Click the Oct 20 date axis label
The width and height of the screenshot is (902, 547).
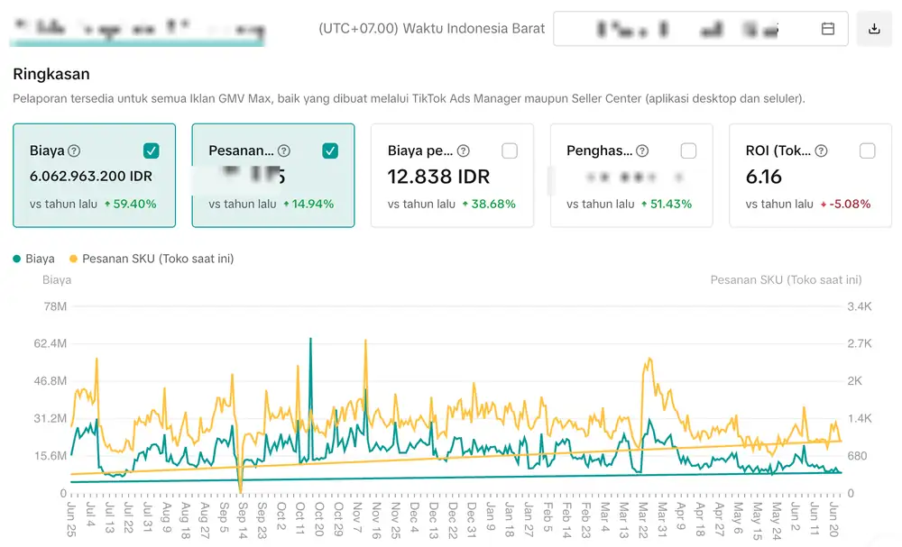(318, 519)
